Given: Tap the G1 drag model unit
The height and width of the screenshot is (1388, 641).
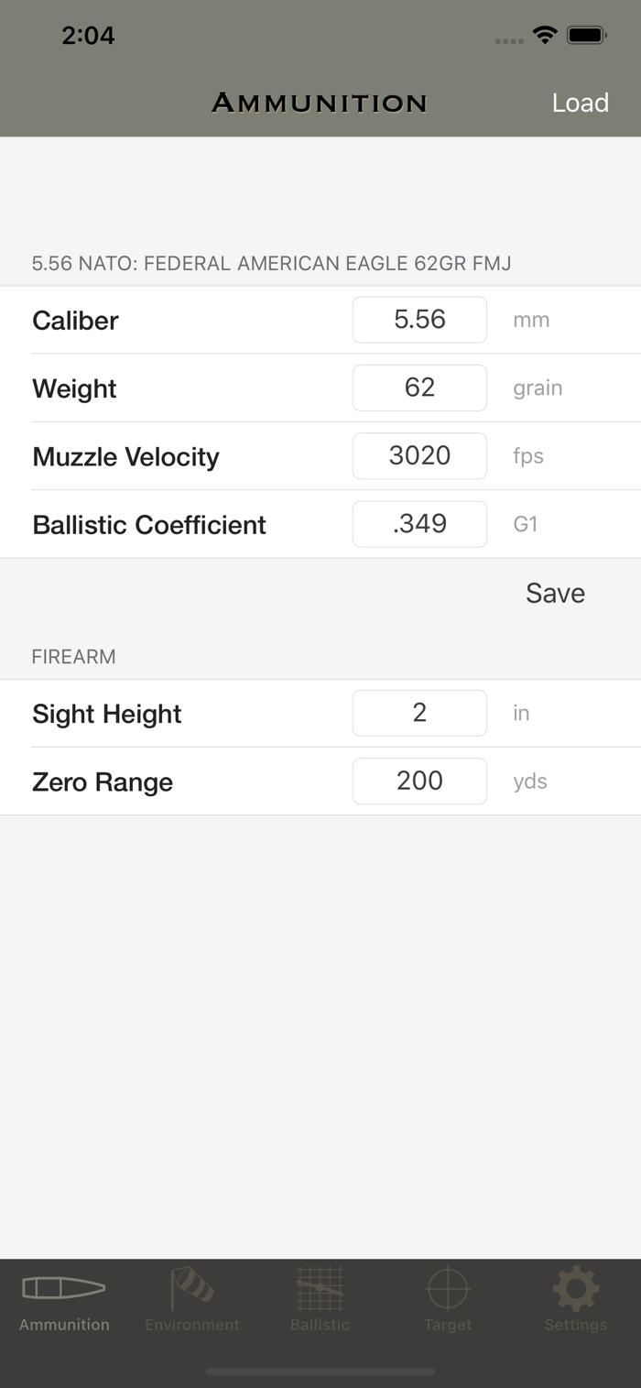Looking at the screenshot, I should coord(526,525).
